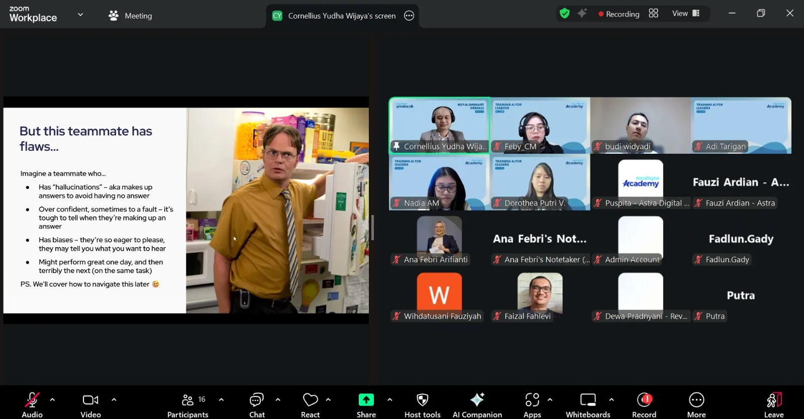Image resolution: width=804 pixels, height=419 pixels.
Task: Click the Record button
Action: coord(644,404)
